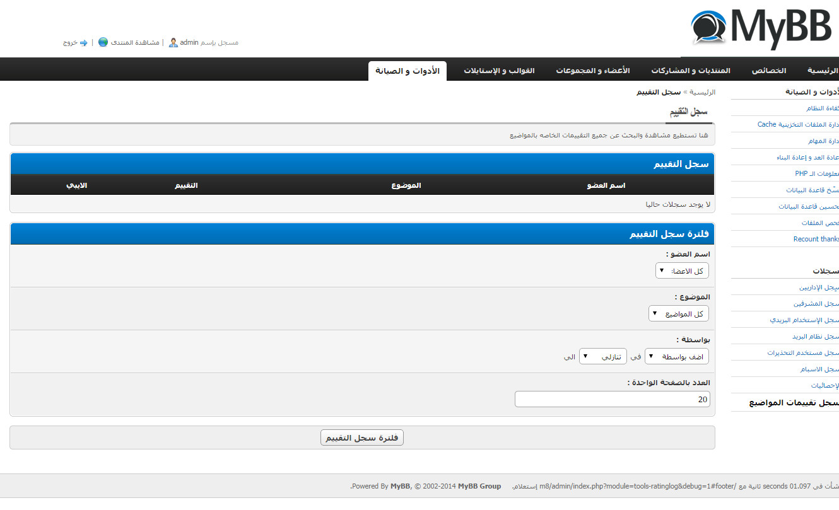839x510 pixels.
Task: Expand the تنازلي sort order dropdown
Action: click(603, 357)
